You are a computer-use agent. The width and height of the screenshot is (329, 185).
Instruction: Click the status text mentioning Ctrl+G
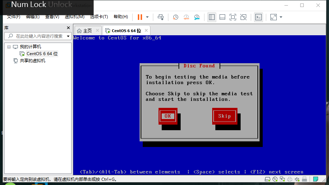pos(60,179)
